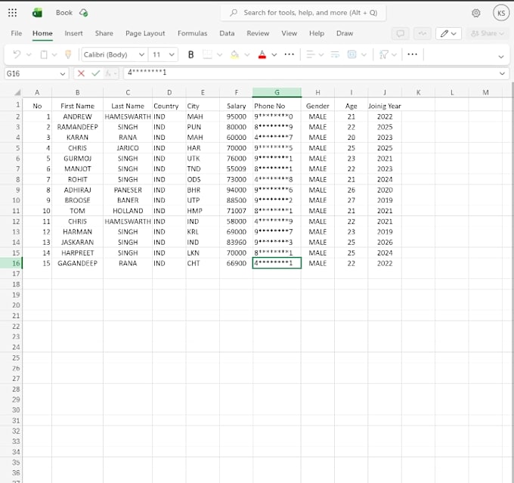
Task: Open the Name Box dropdown arrow
Action: pyautogui.click(x=62, y=74)
